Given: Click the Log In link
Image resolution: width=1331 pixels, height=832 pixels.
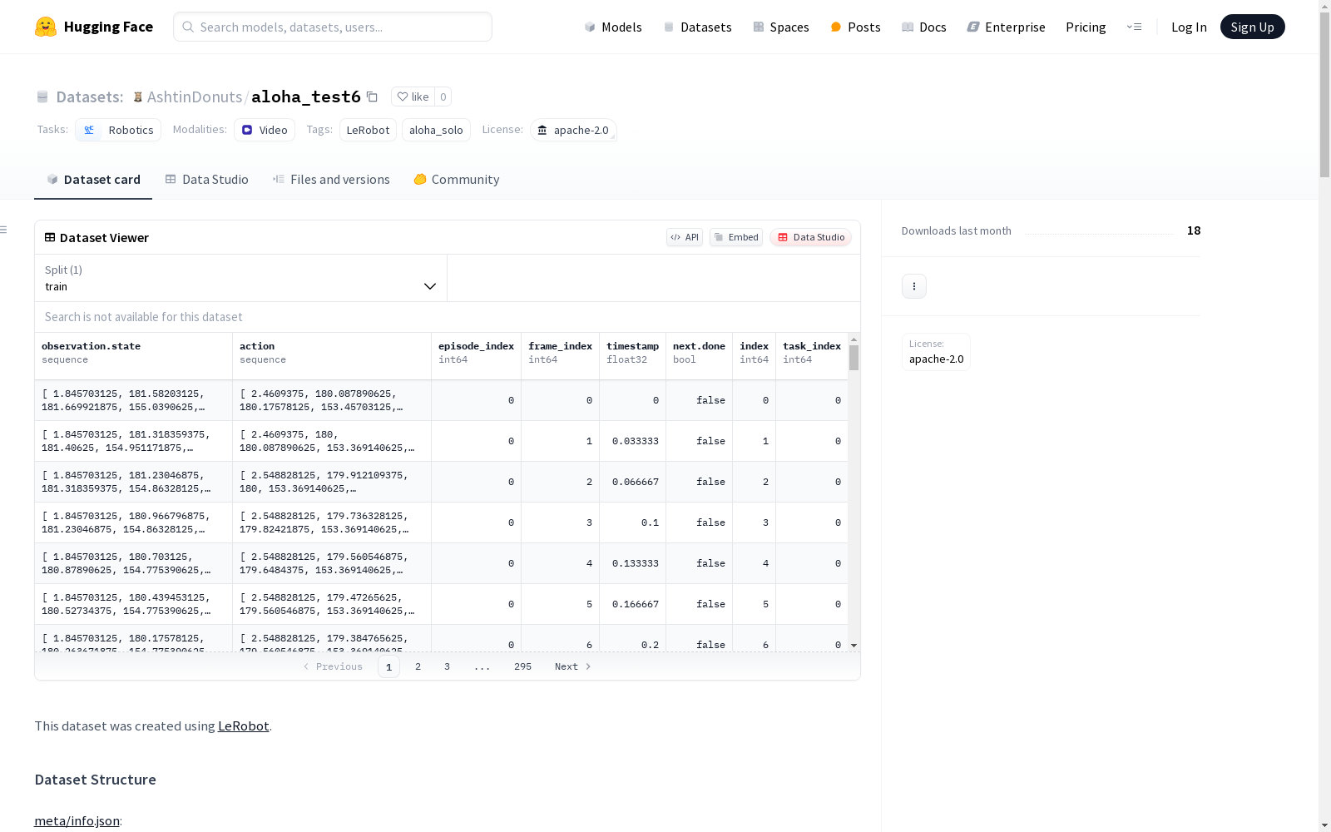Looking at the screenshot, I should (1189, 27).
